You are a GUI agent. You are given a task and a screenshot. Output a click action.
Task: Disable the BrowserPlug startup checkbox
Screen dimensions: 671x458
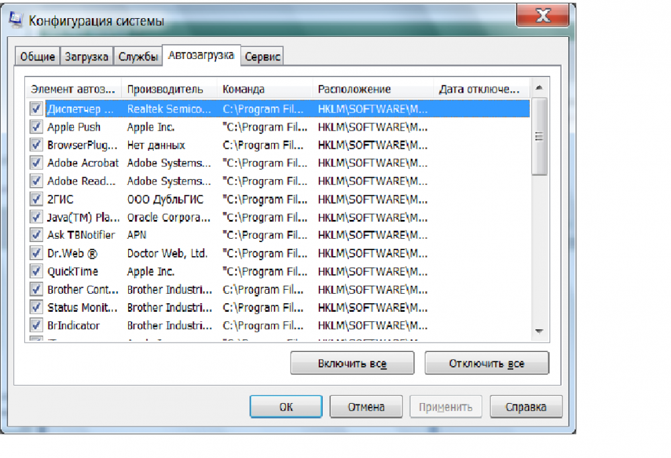(36, 145)
